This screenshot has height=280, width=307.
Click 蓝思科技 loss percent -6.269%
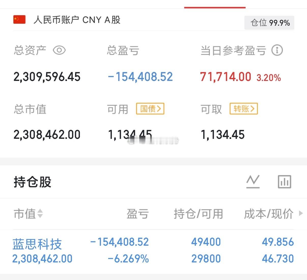click(128, 259)
